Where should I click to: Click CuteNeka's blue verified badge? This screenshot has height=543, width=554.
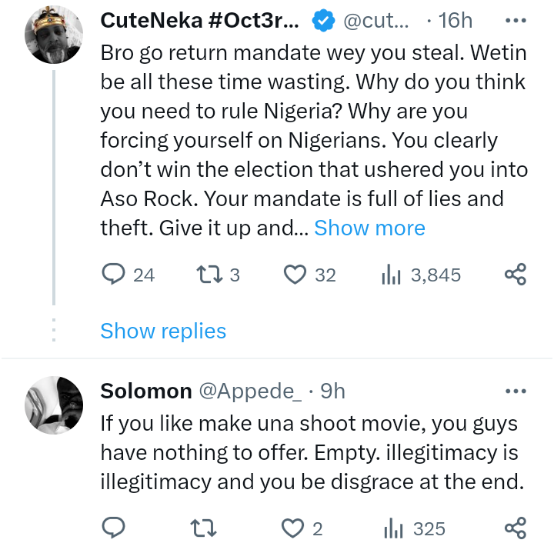321,22
